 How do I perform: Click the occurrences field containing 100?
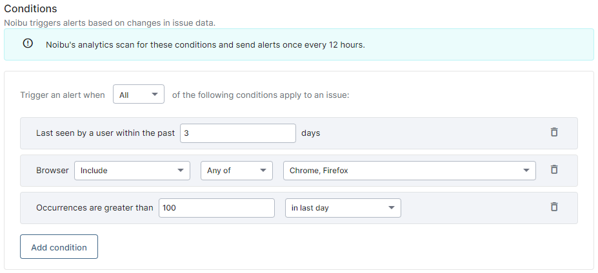[217, 208]
